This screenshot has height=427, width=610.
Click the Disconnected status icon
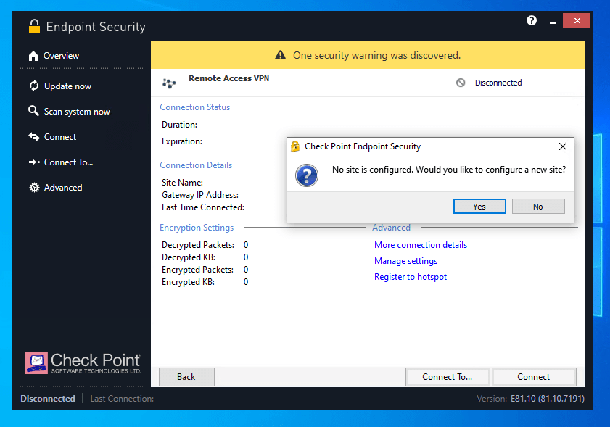[x=460, y=82]
